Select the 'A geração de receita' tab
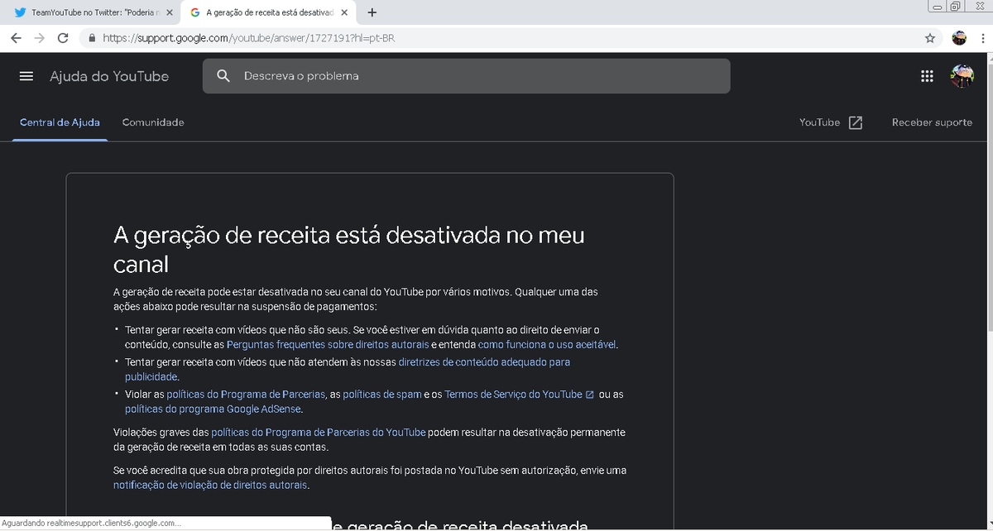The width and height of the screenshot is (993, 531). pos(268,12)
